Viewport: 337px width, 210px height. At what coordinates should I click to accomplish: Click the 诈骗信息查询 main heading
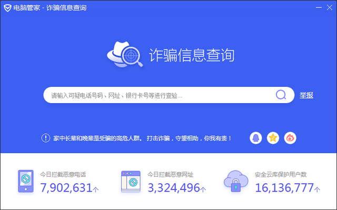coord(192,55)
